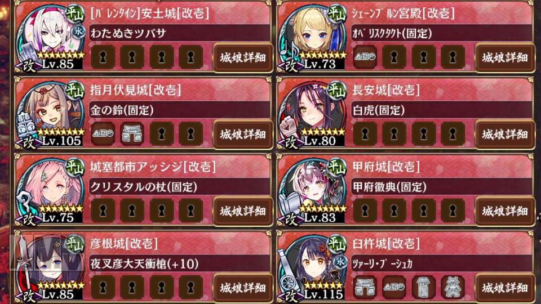
Task: Click the first locked slot on 長安城
Action: pyautogui.click(x=365, y=134)
